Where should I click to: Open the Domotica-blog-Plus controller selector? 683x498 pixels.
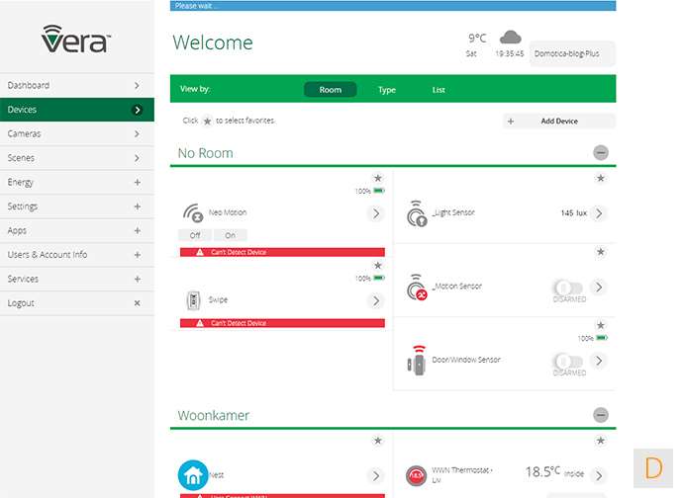pos(572,53)
